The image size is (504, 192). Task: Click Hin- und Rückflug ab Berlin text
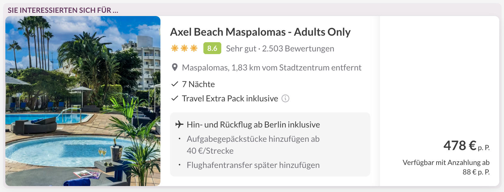[x=253, y=125]
